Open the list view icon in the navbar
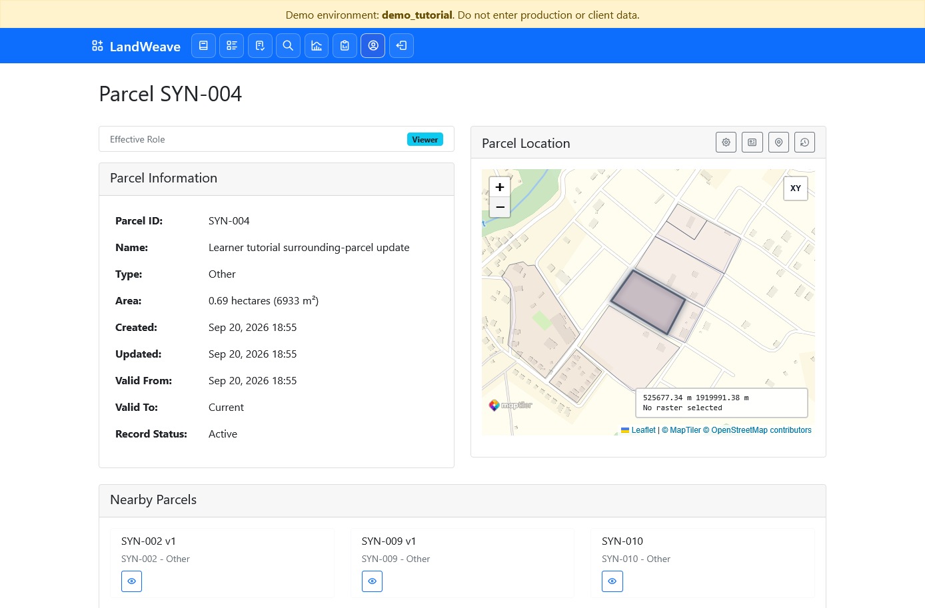Screen dimensions: 925x608 coord(232,45)
